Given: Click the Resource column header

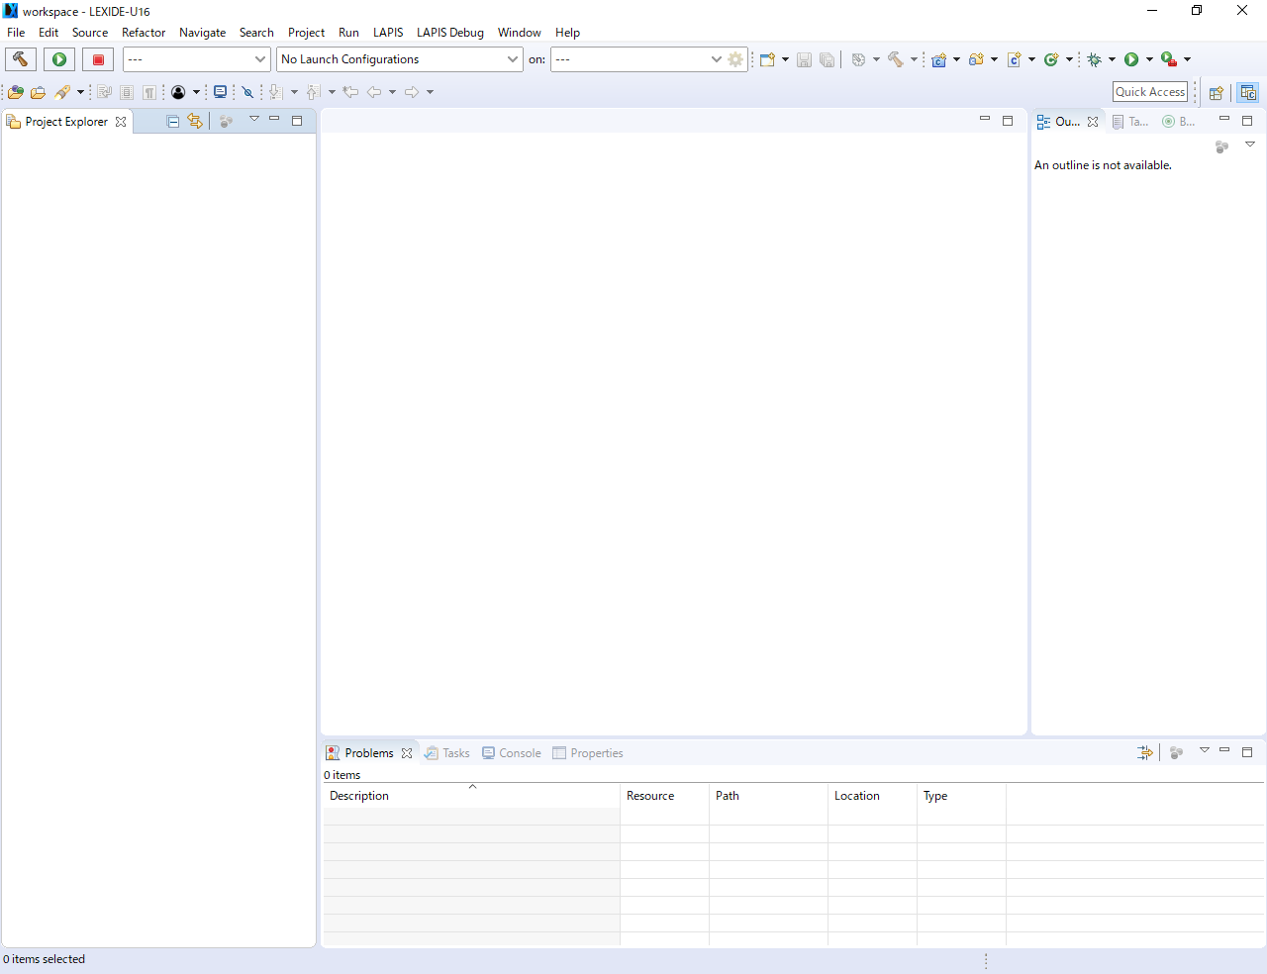Looking at the screenshot, I should (x=665, y=796).
